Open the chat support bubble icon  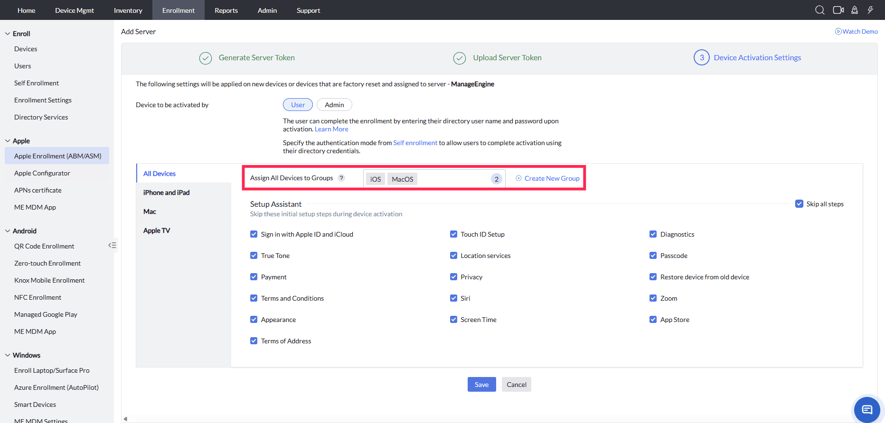[867, 410]
